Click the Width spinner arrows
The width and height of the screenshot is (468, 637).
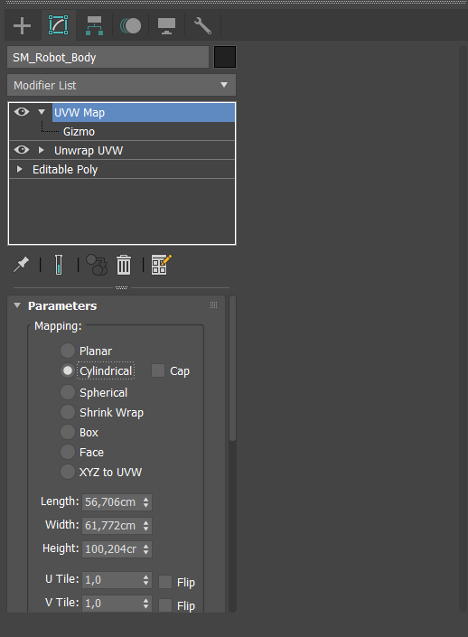pyautogui.click(x=145, y=526)
